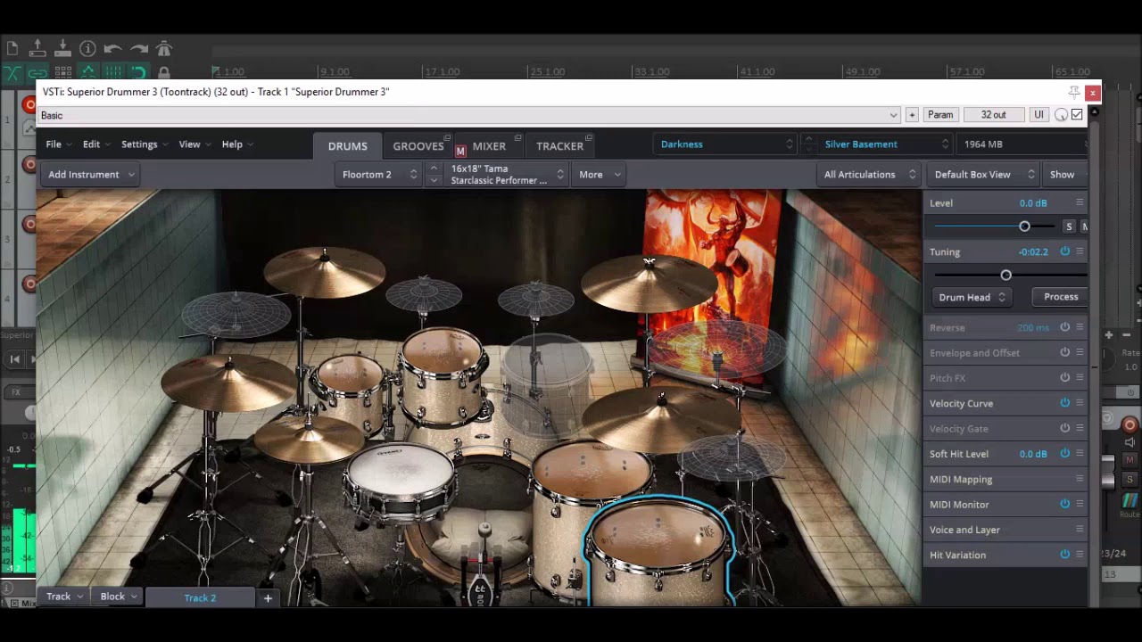Toggle the Hit Variation power button

coord(1064,554)
